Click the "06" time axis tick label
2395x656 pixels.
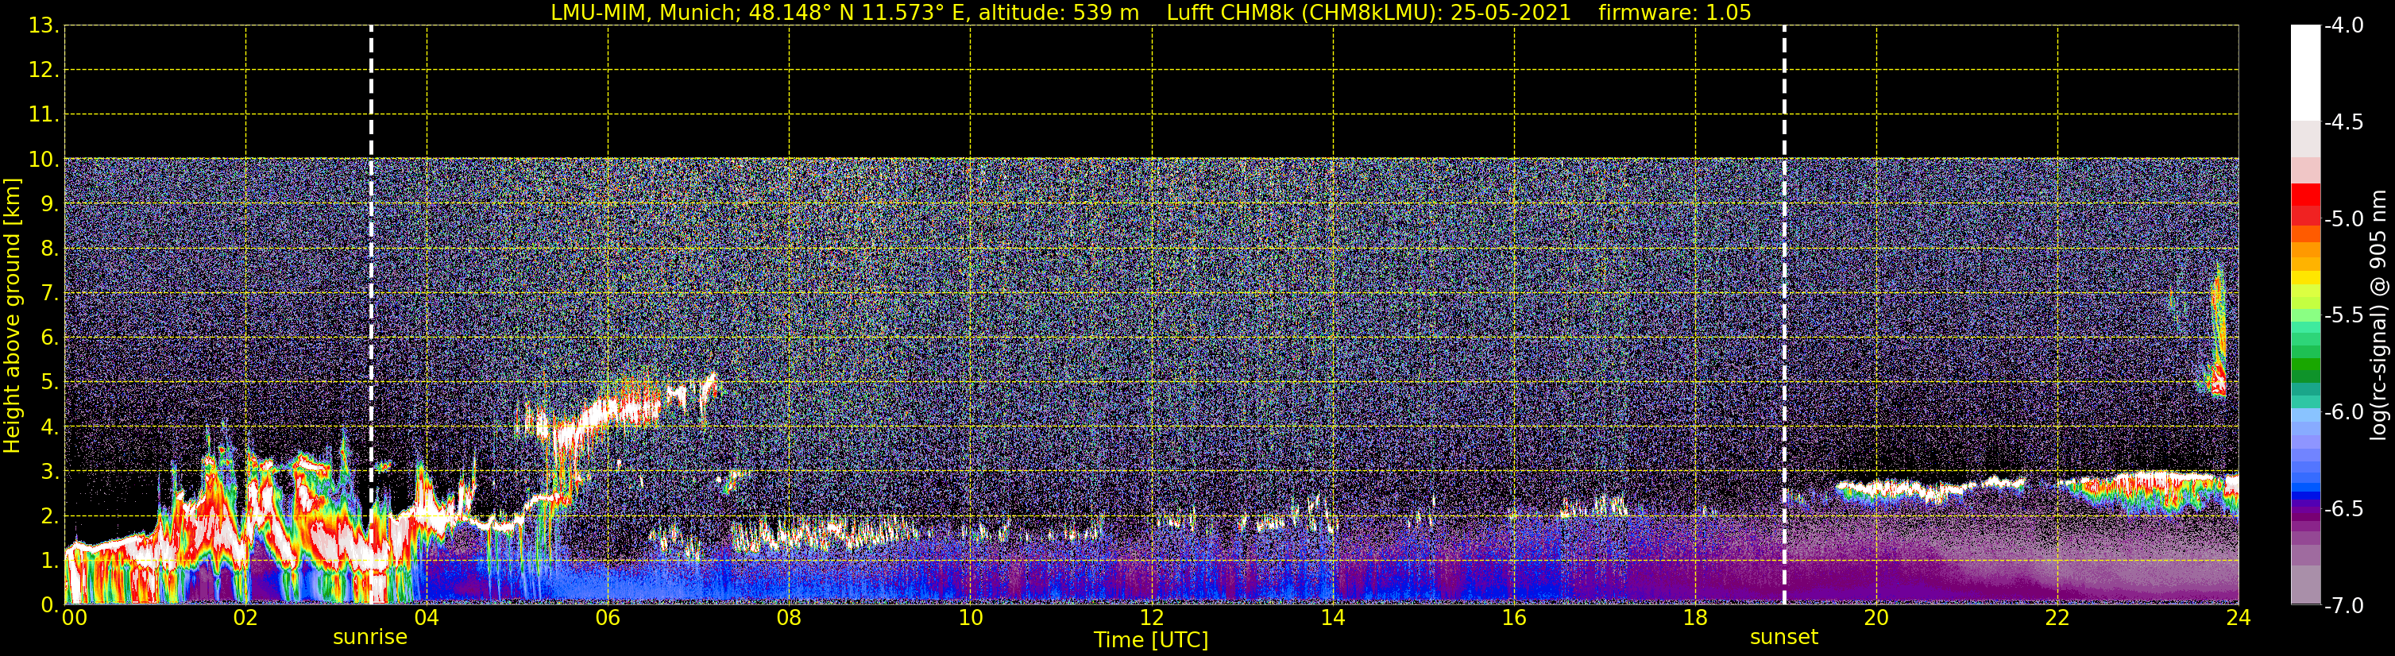pyautogui.click(x=608, y=618)
